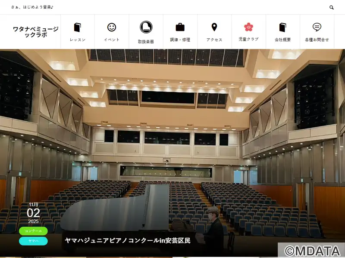Click the grand piano icon for 取扱楽器
This screenshot has height=258, width=345.
[x=146, y=27]
